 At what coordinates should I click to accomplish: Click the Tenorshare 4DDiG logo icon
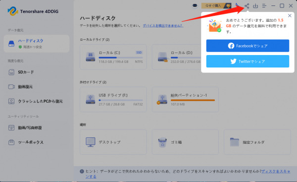(13, 11)
